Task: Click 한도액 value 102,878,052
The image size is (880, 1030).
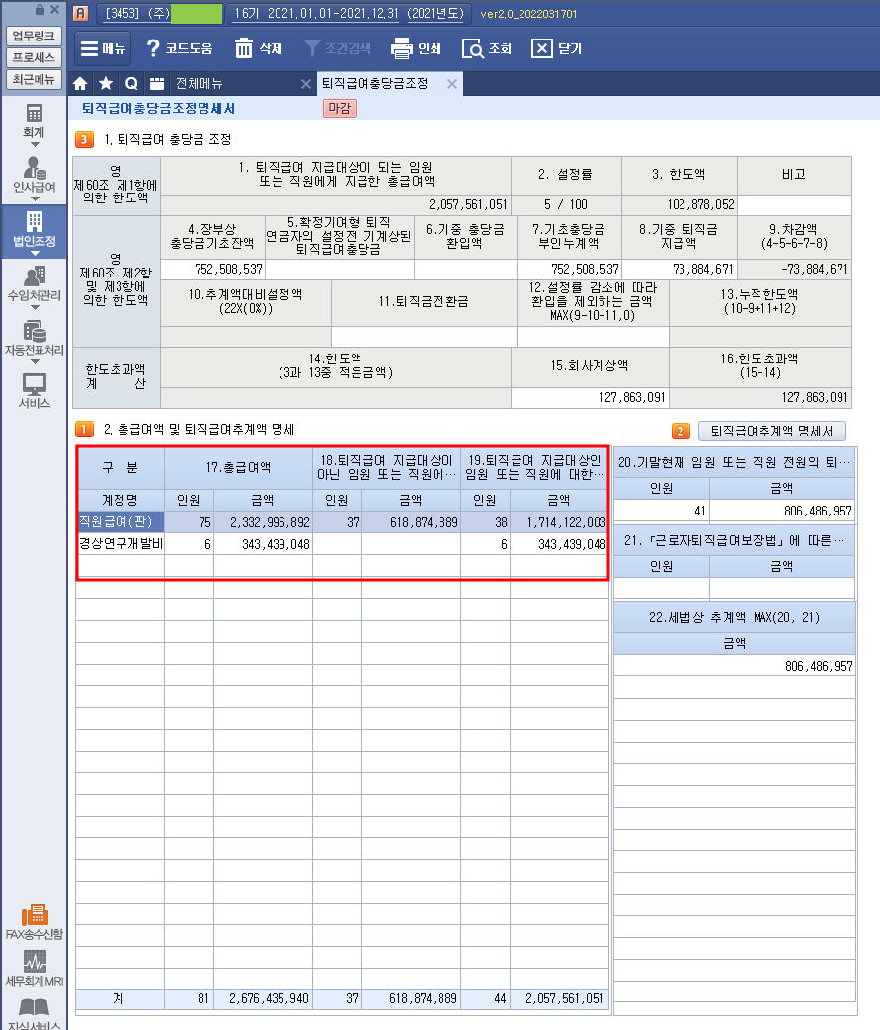Action: pyautogui.click(x=680, y=205)
